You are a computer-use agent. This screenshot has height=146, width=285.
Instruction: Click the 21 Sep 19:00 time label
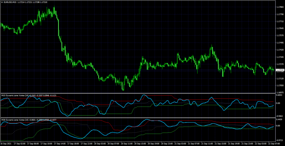234,143
